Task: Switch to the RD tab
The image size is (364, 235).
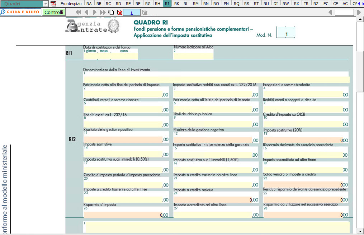Action: coord(118,4)
